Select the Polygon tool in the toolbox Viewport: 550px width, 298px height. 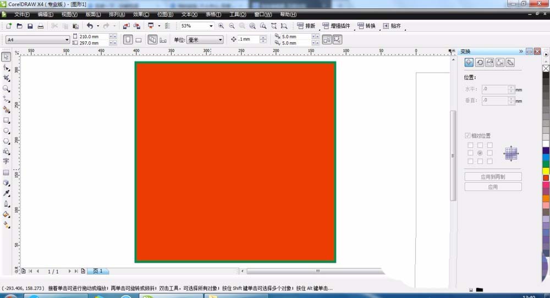[x=6, y=141]
